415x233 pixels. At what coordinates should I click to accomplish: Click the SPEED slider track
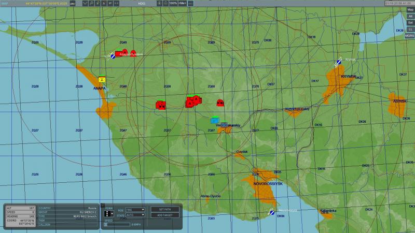tap(117, 225)
